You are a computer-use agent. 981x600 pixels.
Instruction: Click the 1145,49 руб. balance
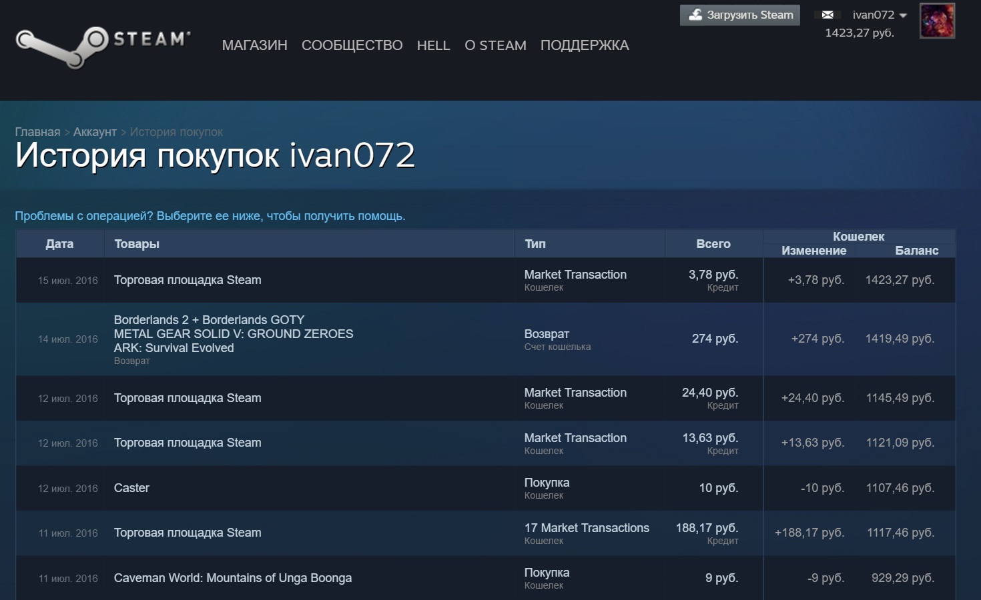click(x=900, y=398)
